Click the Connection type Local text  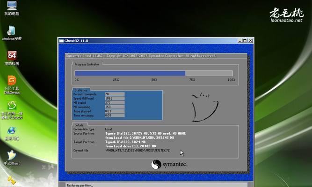tap(109, 129)
